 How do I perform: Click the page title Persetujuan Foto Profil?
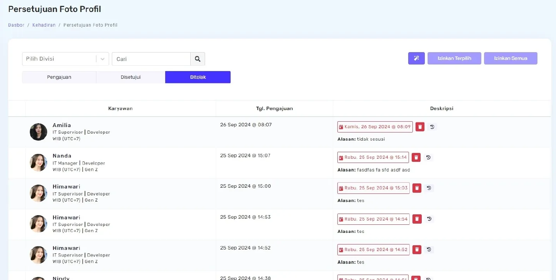pyautogui.click(x=55, y=9)
